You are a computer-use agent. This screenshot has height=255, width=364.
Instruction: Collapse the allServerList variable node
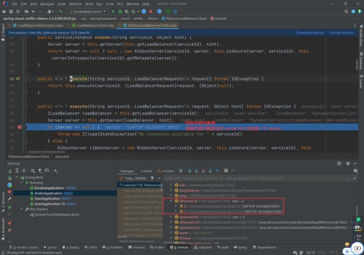[x=171, y=201]
